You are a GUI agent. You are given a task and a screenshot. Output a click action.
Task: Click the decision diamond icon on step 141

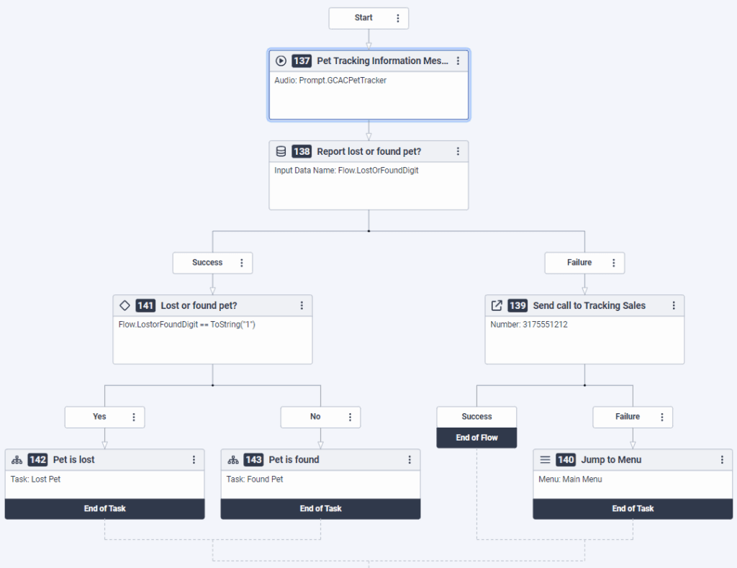pos(125,305)
